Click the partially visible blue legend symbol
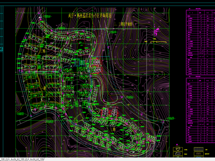215x161 pixels. (x=199, y=157)
